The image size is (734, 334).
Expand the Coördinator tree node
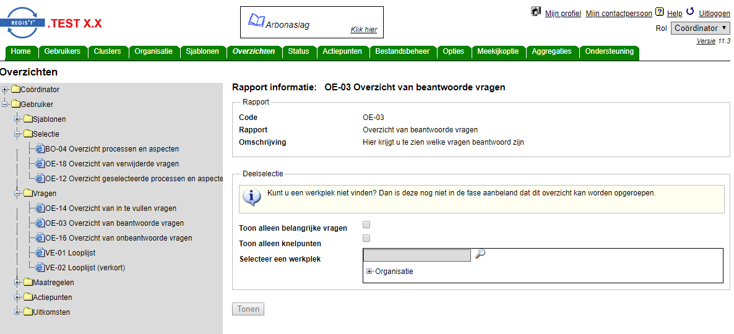(5, 89)
